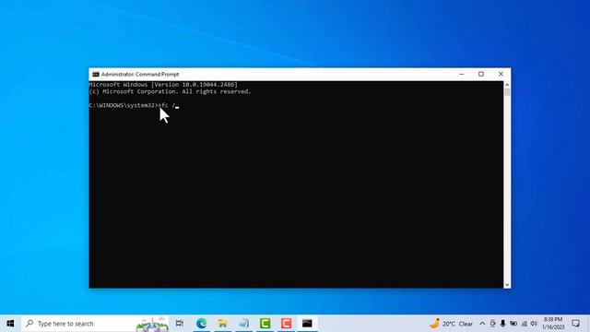Screen dimensions: 590x332
Task: Click the Command Prompt scrollbar thumb
Action: point(507,92)
